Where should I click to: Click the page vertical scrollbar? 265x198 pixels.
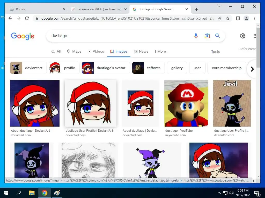tap(258, 47)
